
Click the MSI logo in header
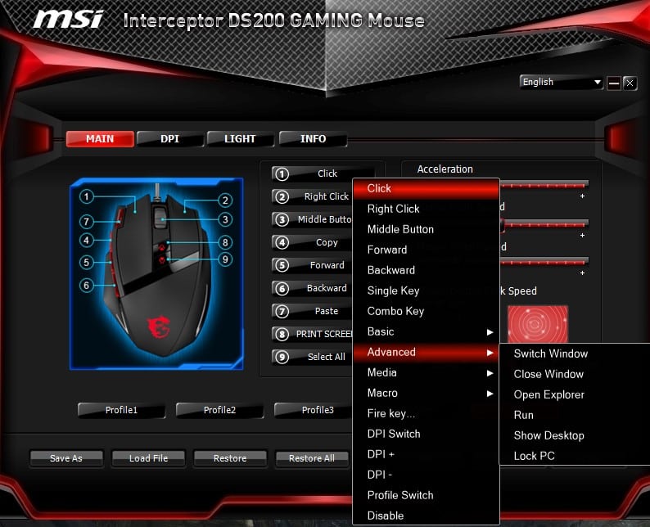point(69,20)
